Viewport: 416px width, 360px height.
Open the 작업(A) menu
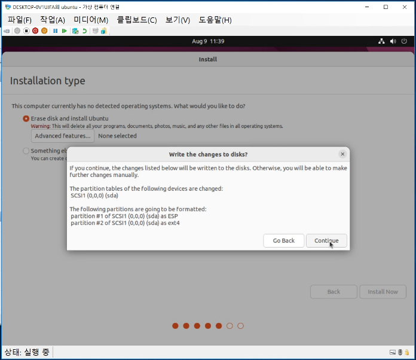point(53,20)
